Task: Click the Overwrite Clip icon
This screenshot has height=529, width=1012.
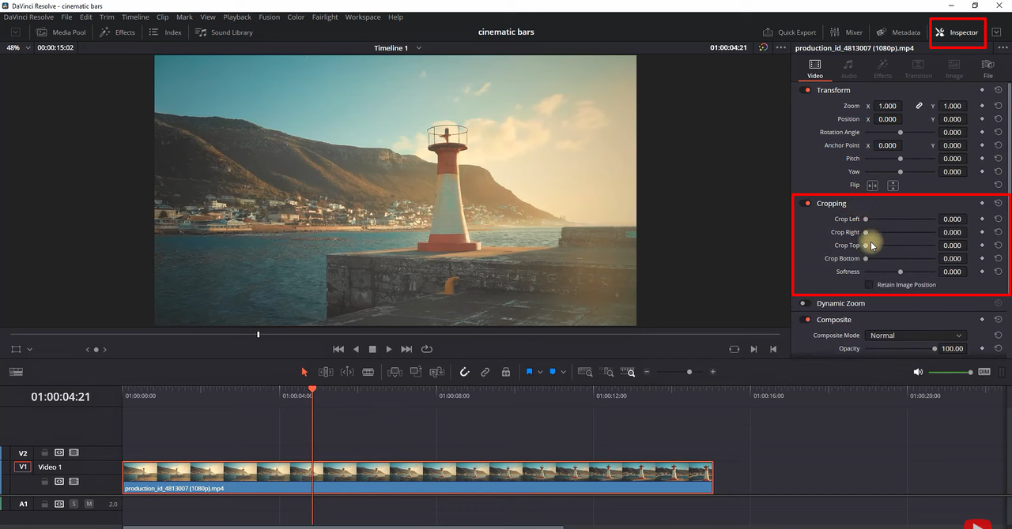Action: (x=416, y=372)
